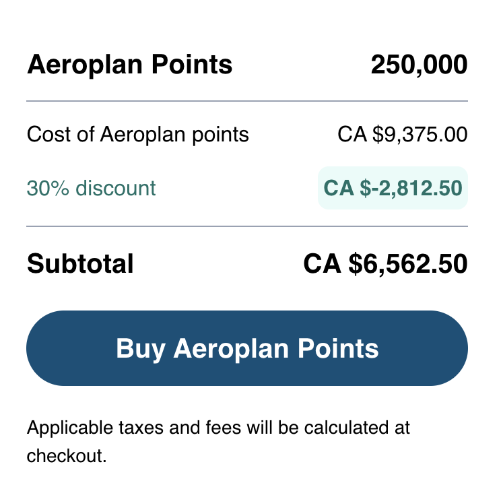501x489 pixels.
Task: Click the Buy Aeroplan Points button
Action: [246, 348]
